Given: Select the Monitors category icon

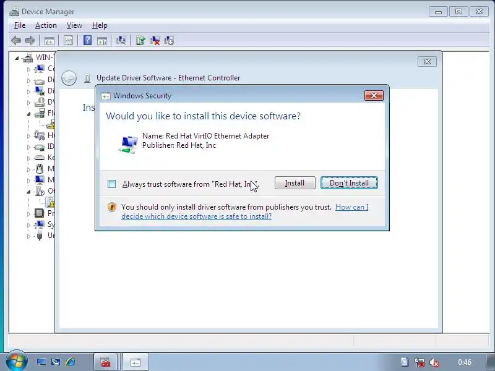Looking at the screenshot, I should pos(40,180).
